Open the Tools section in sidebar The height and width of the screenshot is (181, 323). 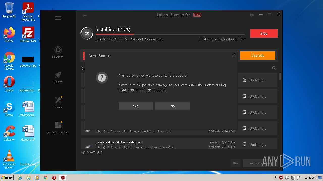click(x=58, y=103)
